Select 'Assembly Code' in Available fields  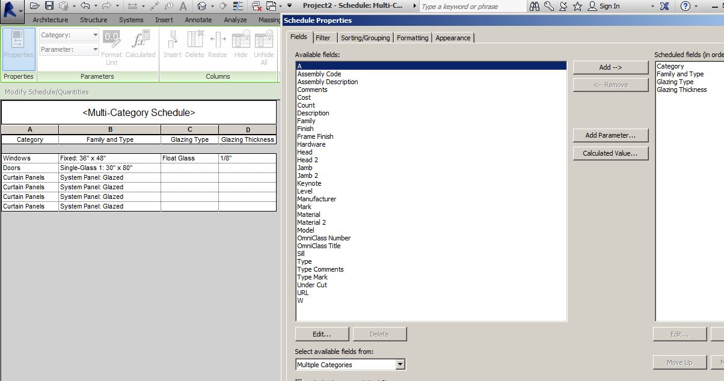[319, 74]
